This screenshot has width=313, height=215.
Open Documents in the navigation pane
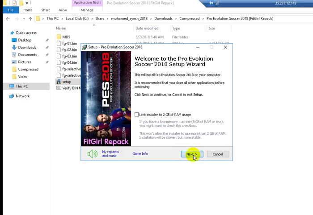click(27, 54)
